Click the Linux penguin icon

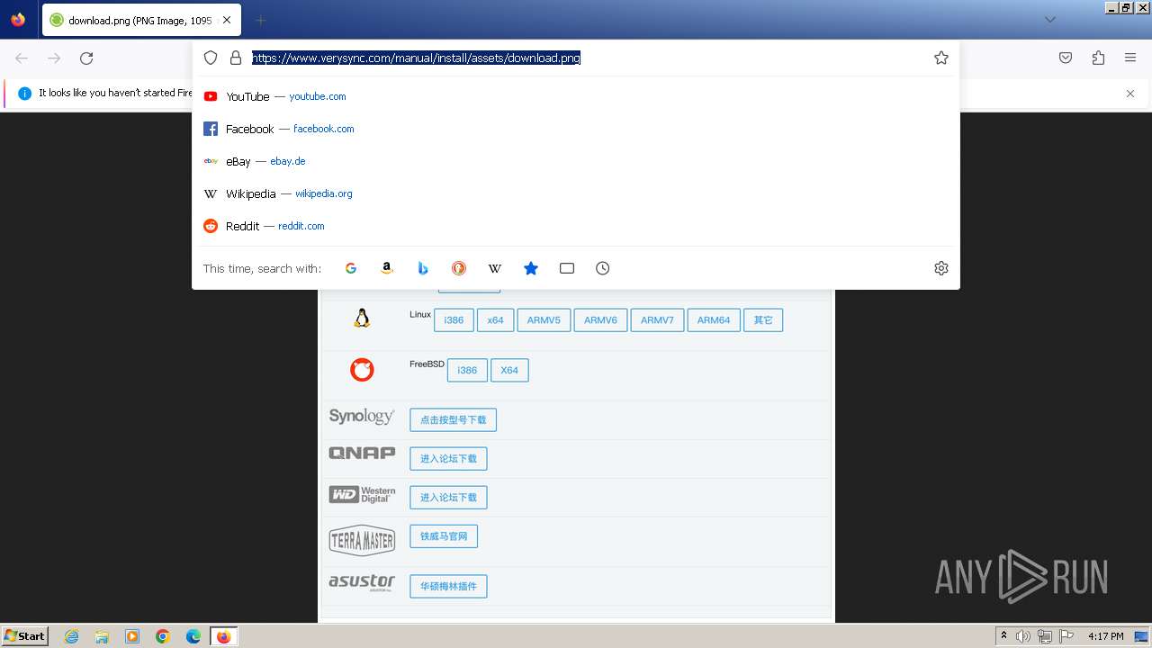tap(362, 318)
